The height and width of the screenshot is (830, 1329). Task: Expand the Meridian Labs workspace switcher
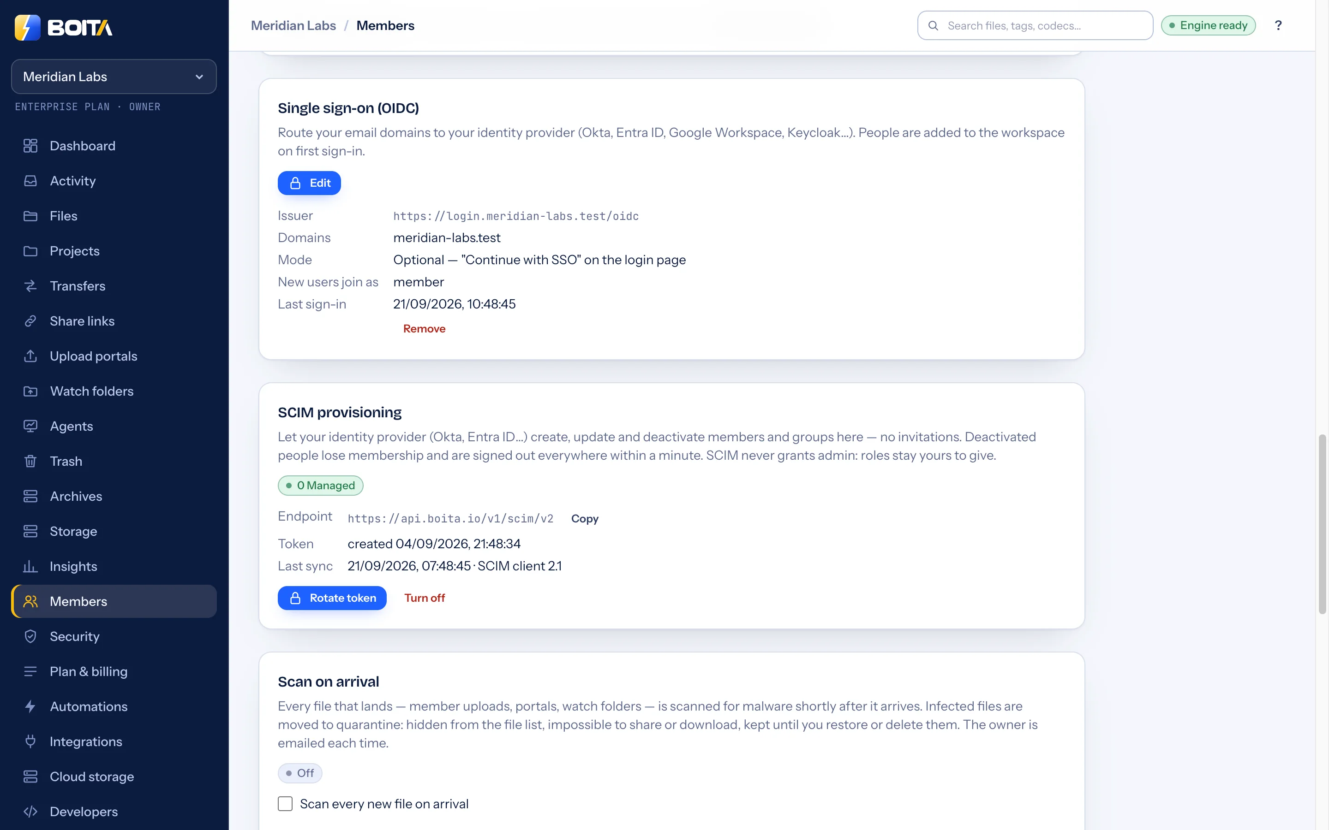(114, 76)
